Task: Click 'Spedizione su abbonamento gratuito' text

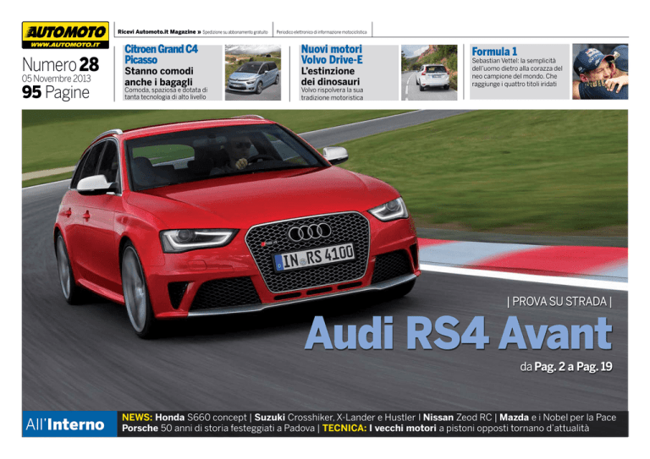Action: pos(235,32)
